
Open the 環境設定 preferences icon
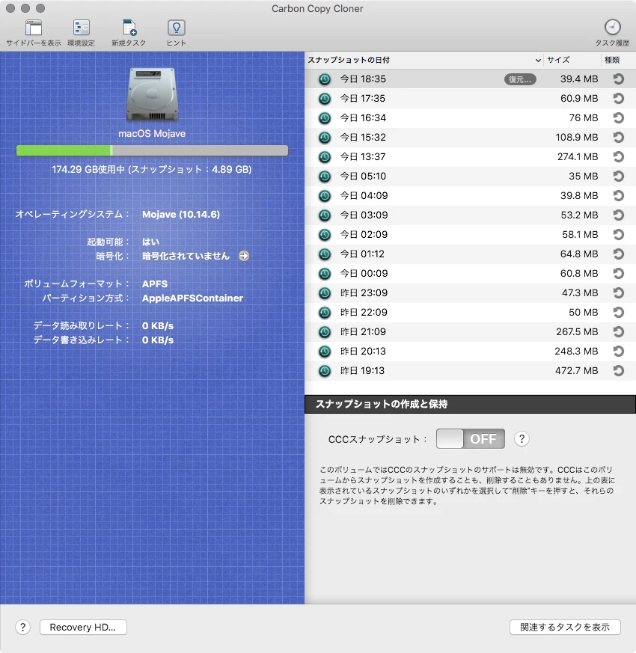pyautogui.click(x=82, y=28)
